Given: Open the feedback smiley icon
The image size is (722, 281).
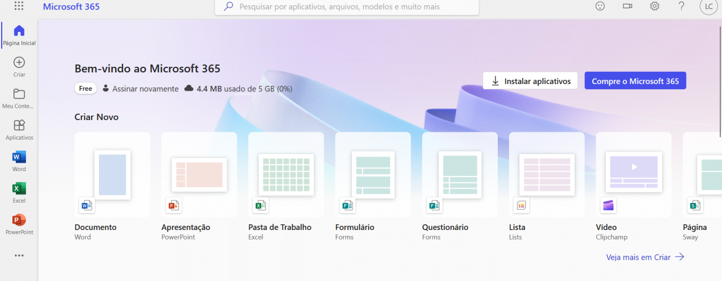Looking at the screenshot, I should (x=601, y=6).
